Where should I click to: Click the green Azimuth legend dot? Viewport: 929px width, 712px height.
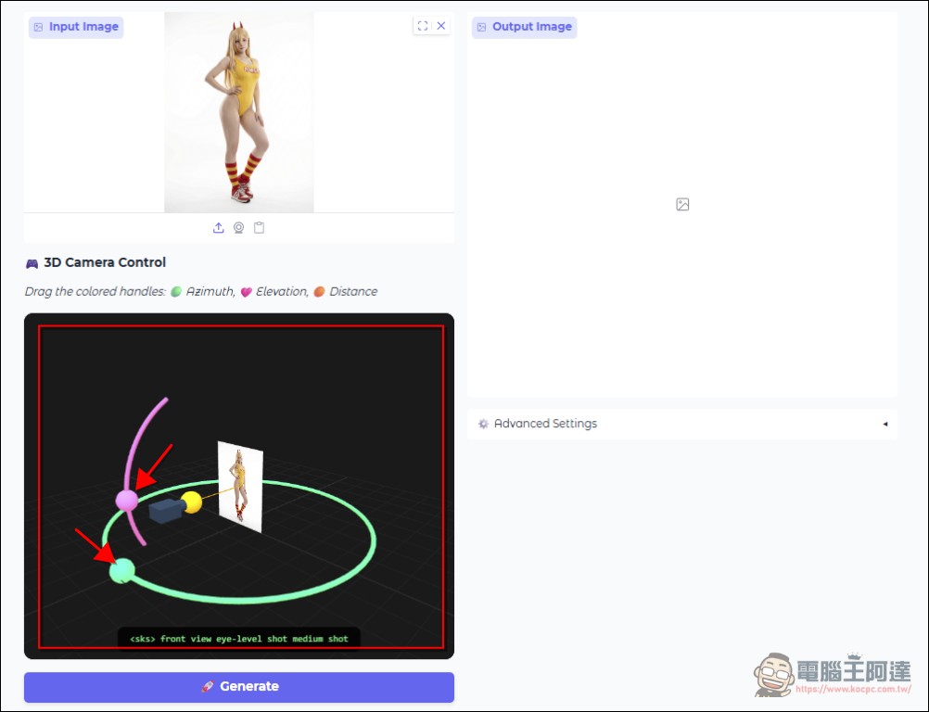point(175,291)
